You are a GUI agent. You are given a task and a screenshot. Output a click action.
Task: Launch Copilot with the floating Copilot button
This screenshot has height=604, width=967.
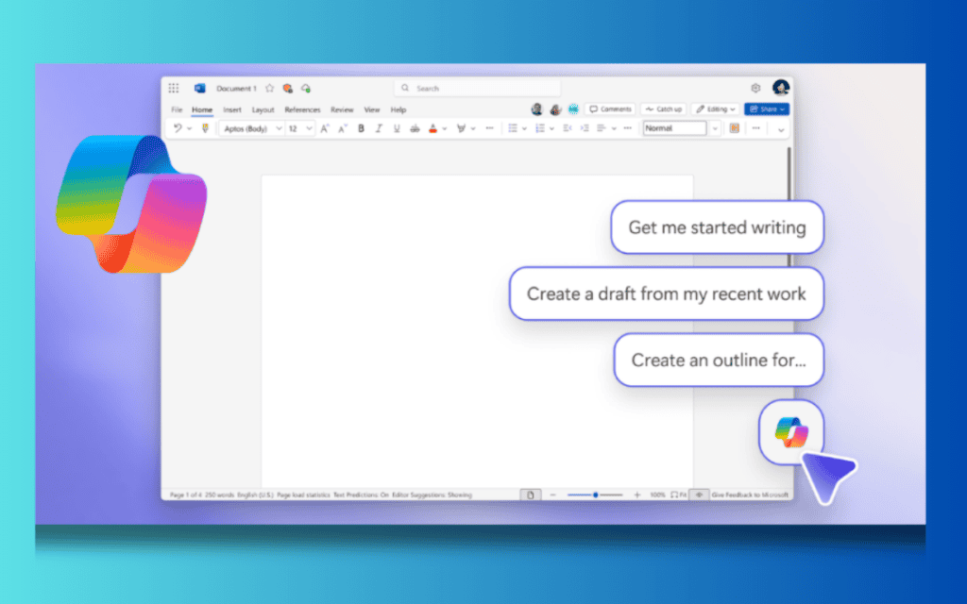pos(791,432)
